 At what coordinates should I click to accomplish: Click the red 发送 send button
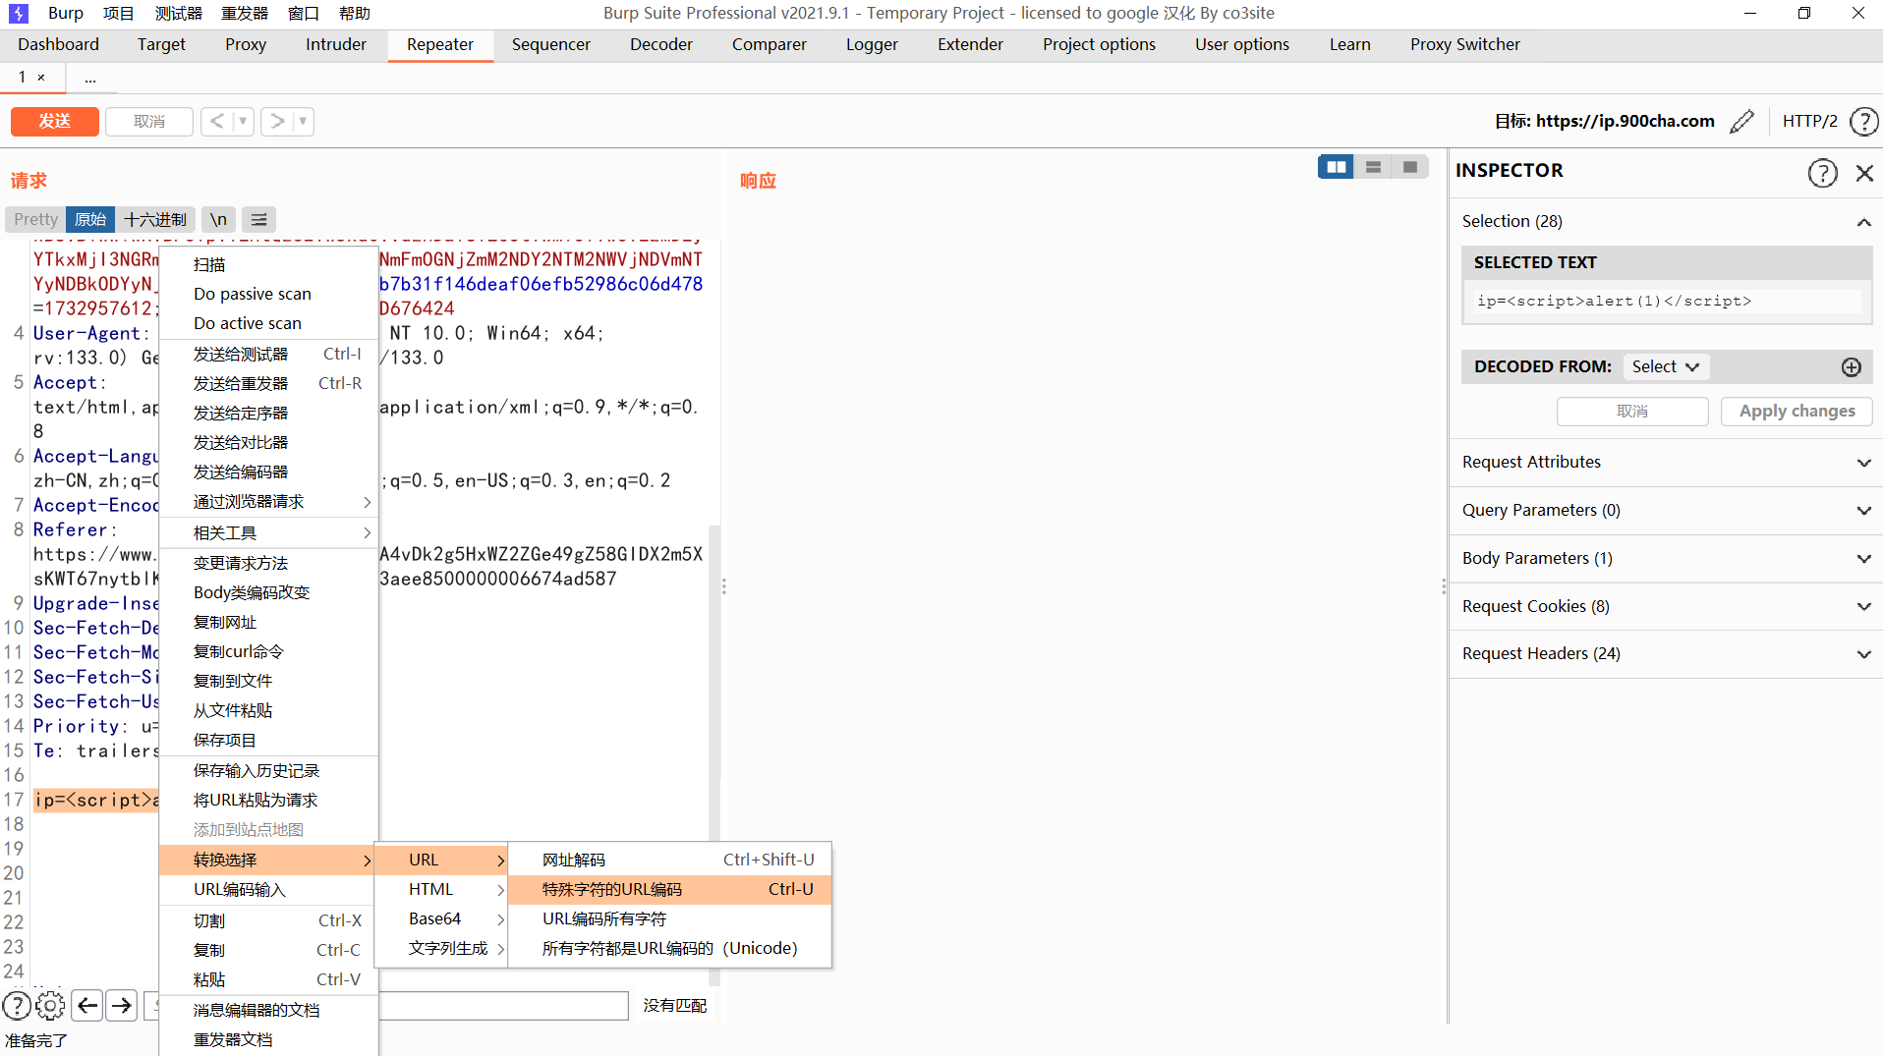55,121
